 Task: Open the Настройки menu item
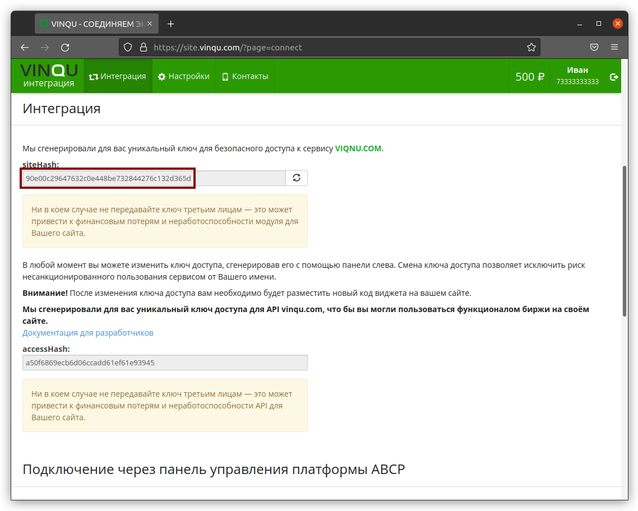[184, 76]
